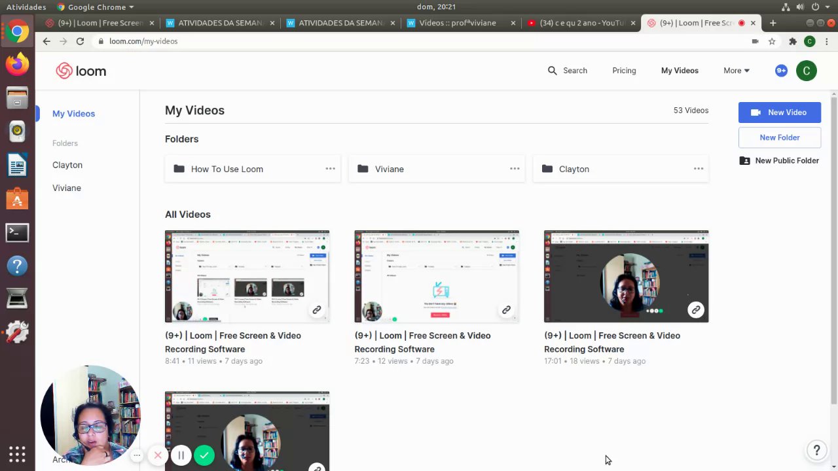838x471 pixels.
Task: Reload the page in Chrome
Action: click(80, 41)
